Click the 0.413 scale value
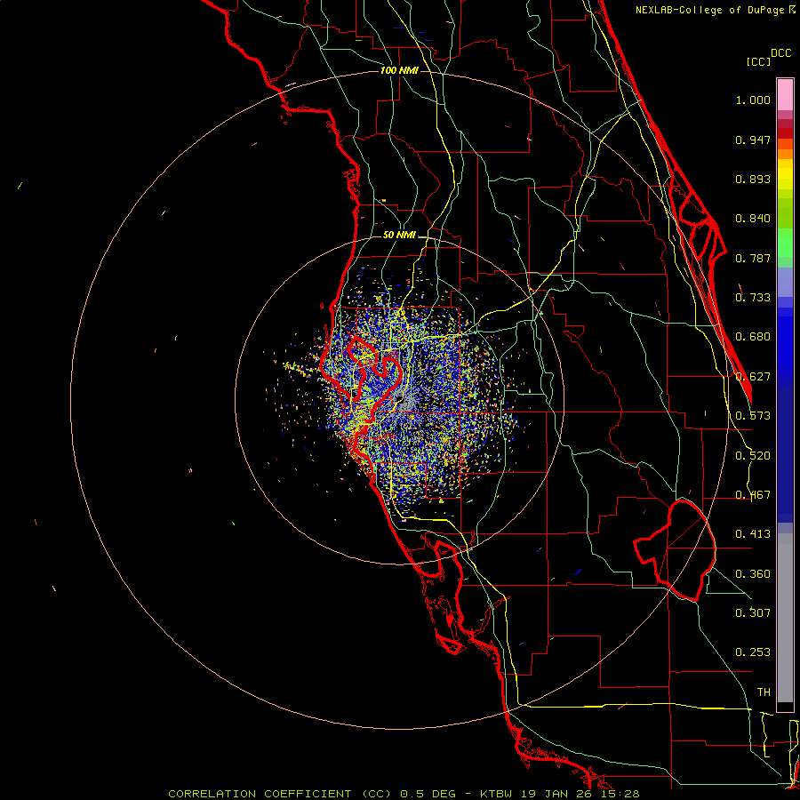Image resolution: width=800 pixels, height=800 pixels. 753,534
